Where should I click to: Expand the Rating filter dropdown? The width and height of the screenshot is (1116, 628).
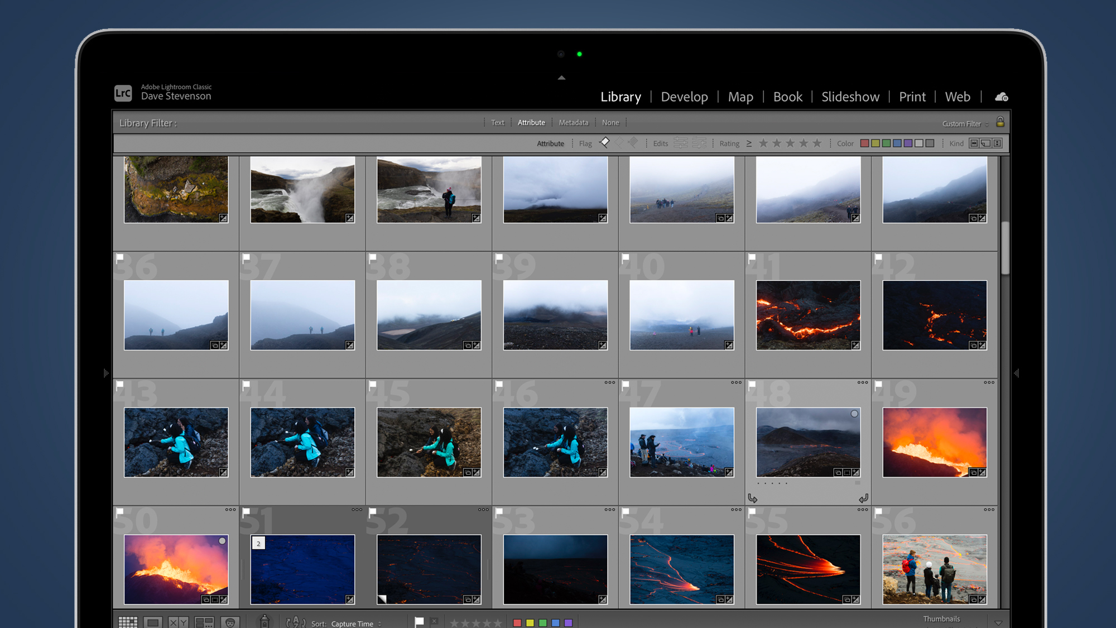748,143
